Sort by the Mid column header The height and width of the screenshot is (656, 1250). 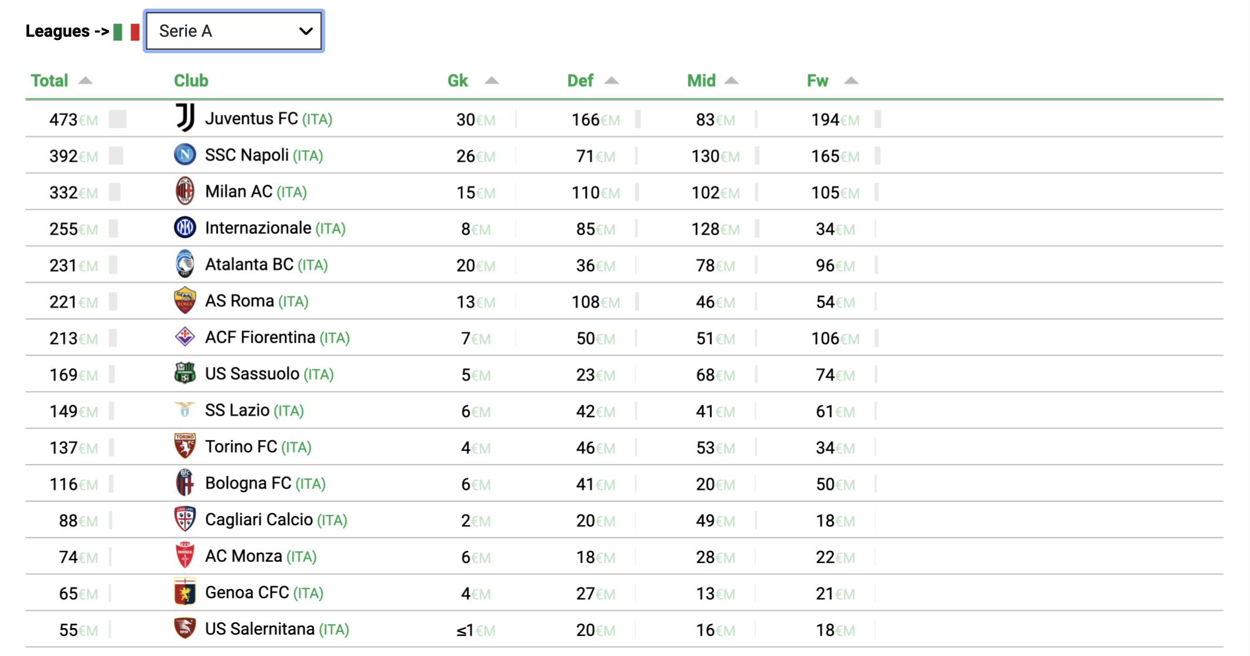click(701, 81)
